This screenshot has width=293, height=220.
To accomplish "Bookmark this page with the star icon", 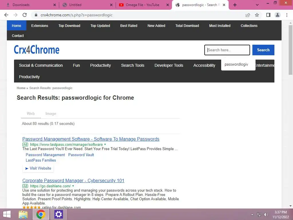I will click(257, 15).
